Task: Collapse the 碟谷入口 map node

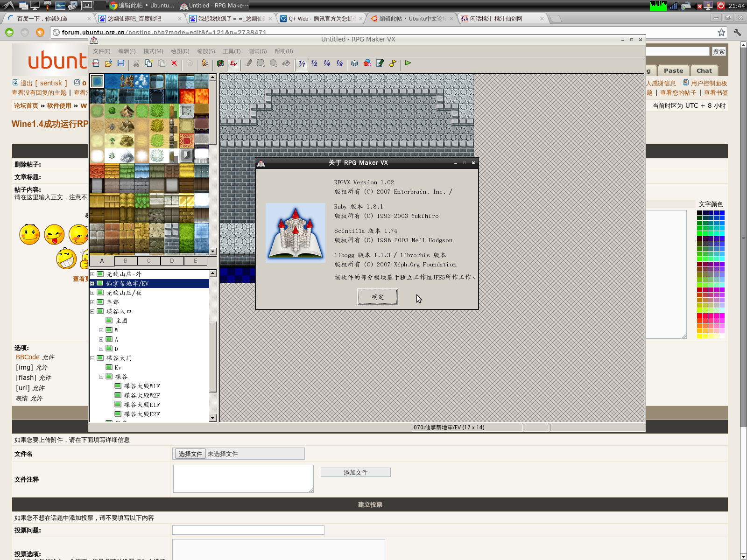Action: 92,312
